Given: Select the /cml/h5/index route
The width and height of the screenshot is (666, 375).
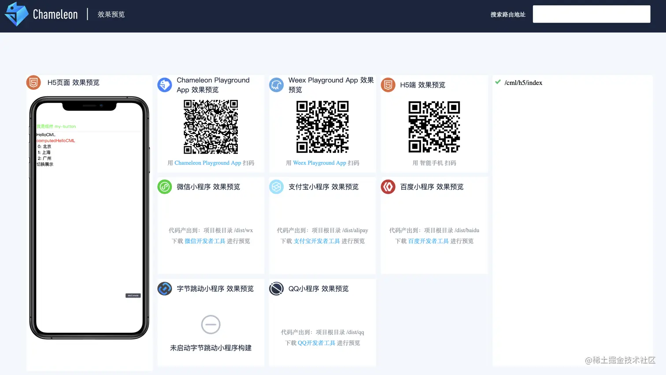Looking at the screenshot, I should [523, 83].
